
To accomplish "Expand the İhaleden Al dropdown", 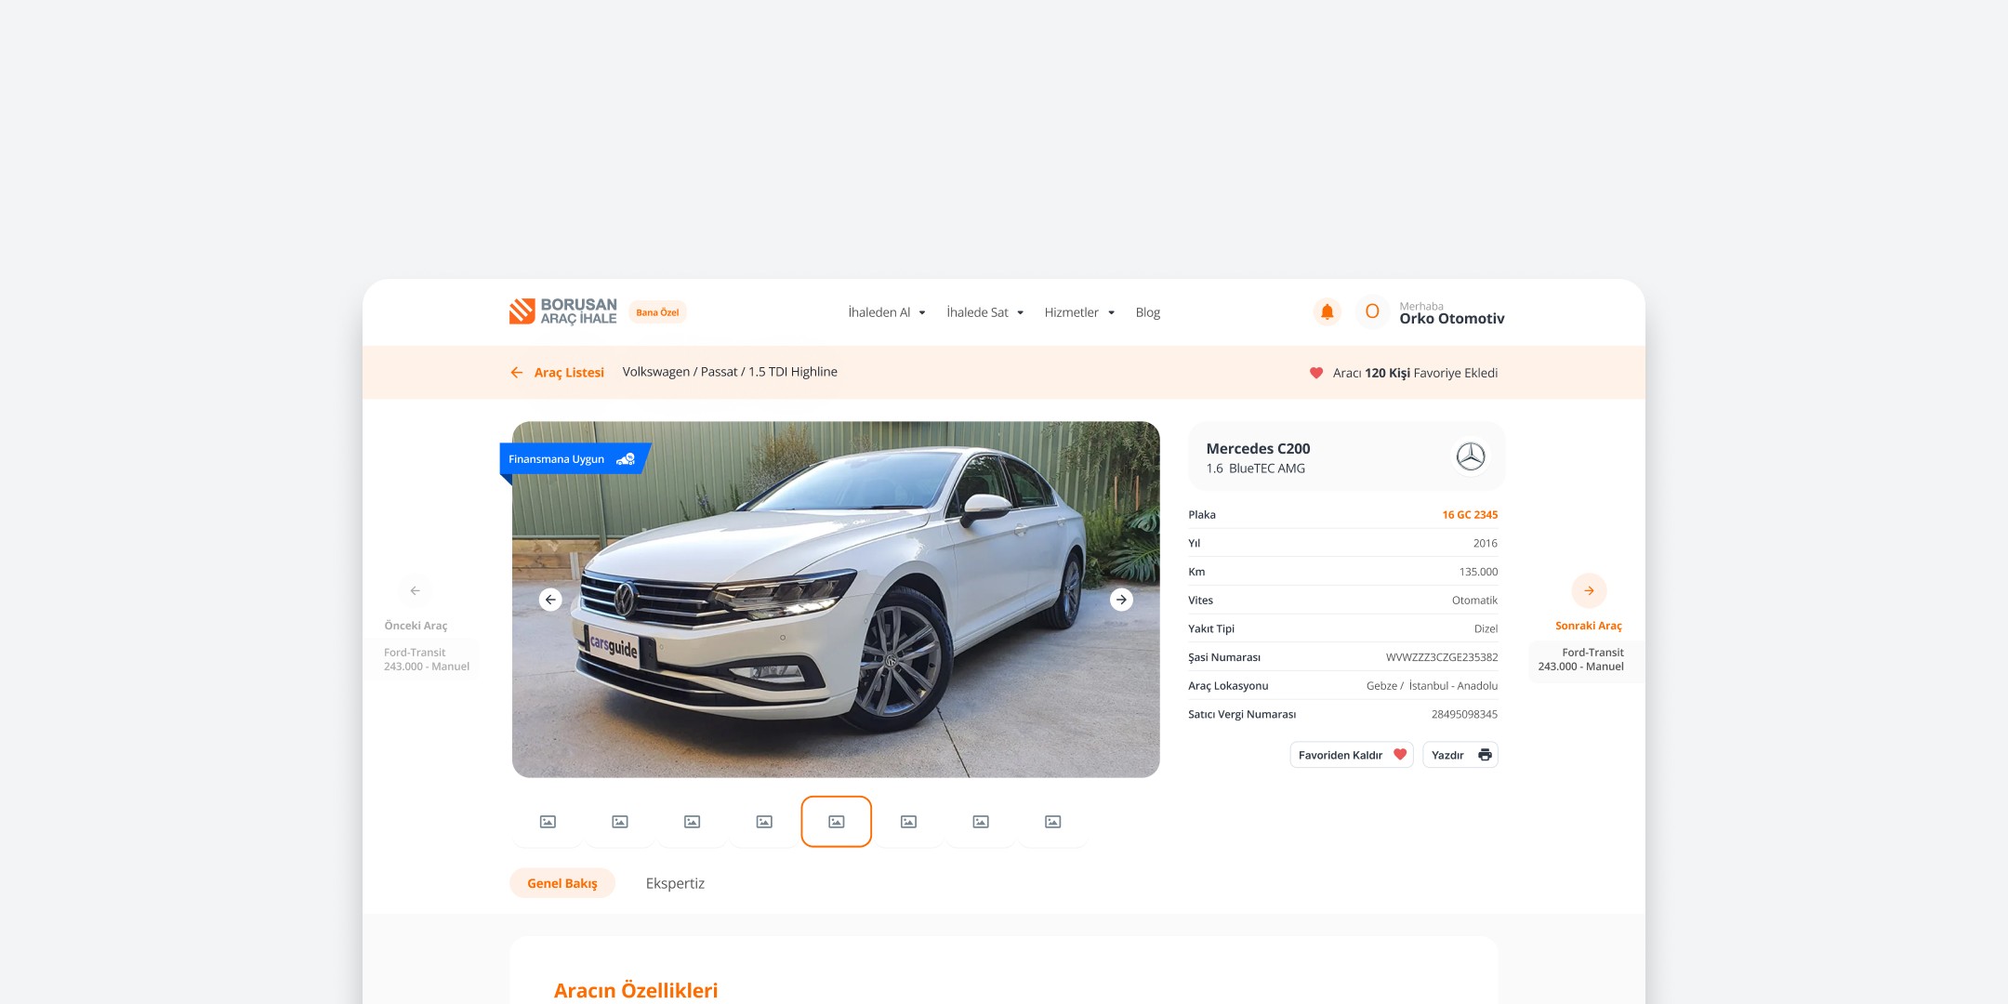I will tap(887, 312).
